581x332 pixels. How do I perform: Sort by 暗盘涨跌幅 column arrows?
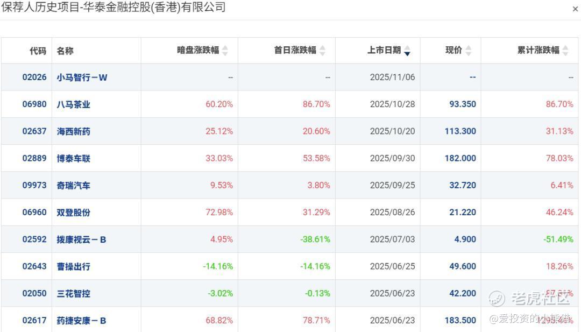pyautogui.click(x=225, y=51)
